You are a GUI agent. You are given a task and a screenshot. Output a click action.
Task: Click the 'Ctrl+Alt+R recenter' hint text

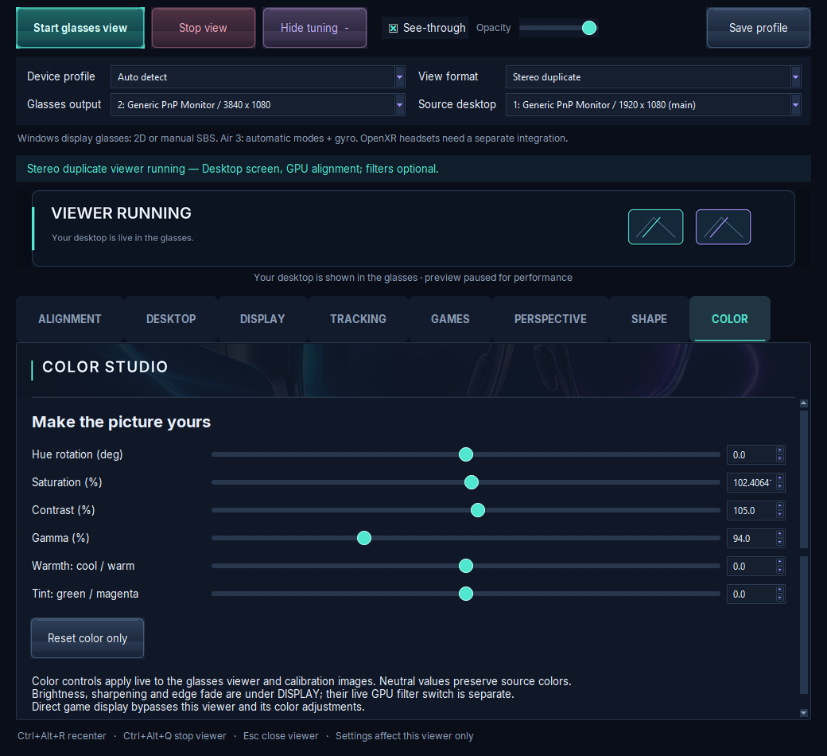click(62, 736)
